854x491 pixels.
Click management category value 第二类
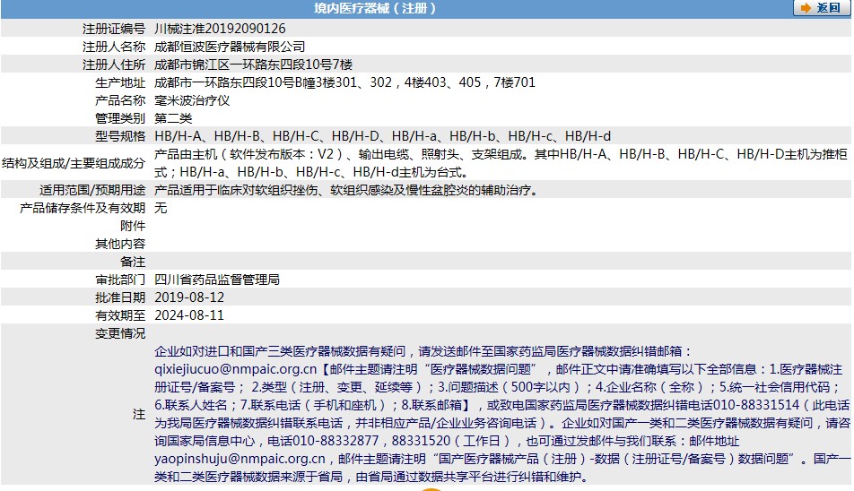click(x=173, y=118)
